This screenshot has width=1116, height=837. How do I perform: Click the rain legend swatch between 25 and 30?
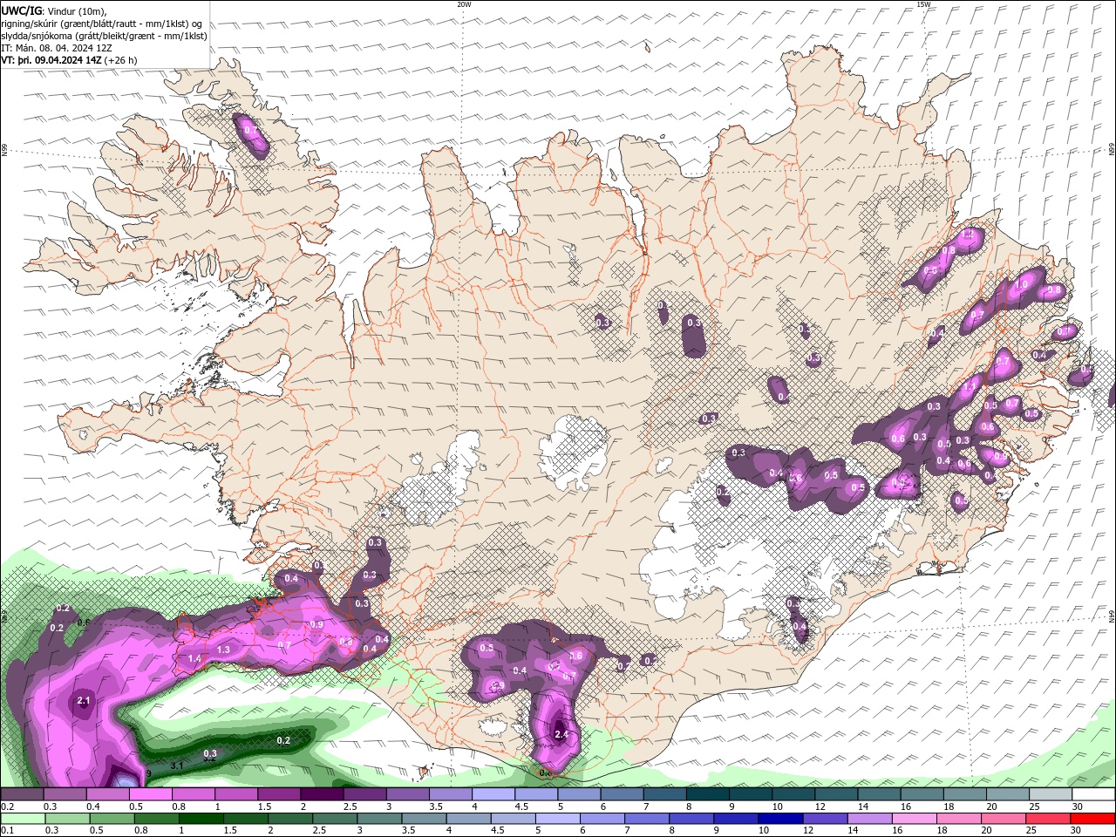[1048, 818]
